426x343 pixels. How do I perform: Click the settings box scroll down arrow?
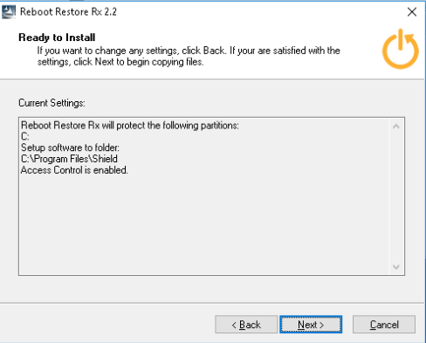pos(395,266)
